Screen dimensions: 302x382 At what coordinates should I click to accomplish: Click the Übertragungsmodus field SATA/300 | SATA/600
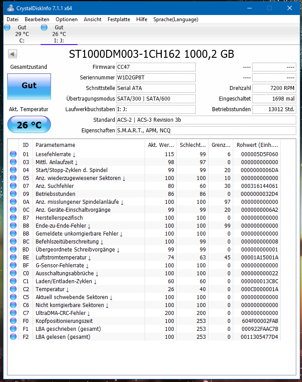click(x=156, y=99)
